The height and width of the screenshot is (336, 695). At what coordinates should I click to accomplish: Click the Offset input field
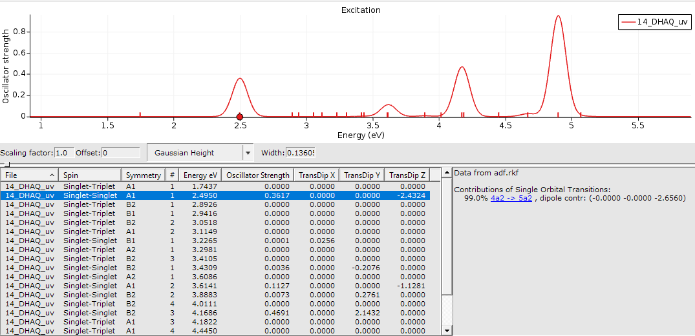(121, 153)
